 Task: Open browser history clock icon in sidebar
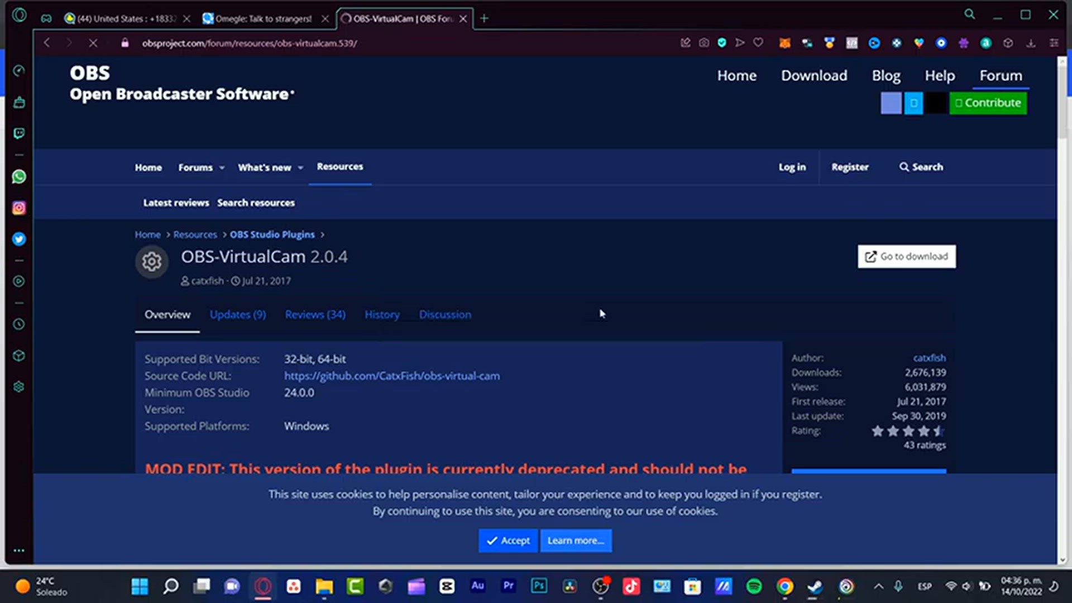(x=19, y=324)
